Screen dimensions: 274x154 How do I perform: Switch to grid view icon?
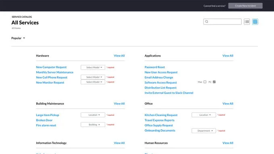(x=255, y=22)
